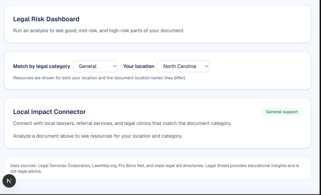This screenshot has width=321, height=195.
Task: Click the Local Impact Connector heading
Action: (49, 112)
